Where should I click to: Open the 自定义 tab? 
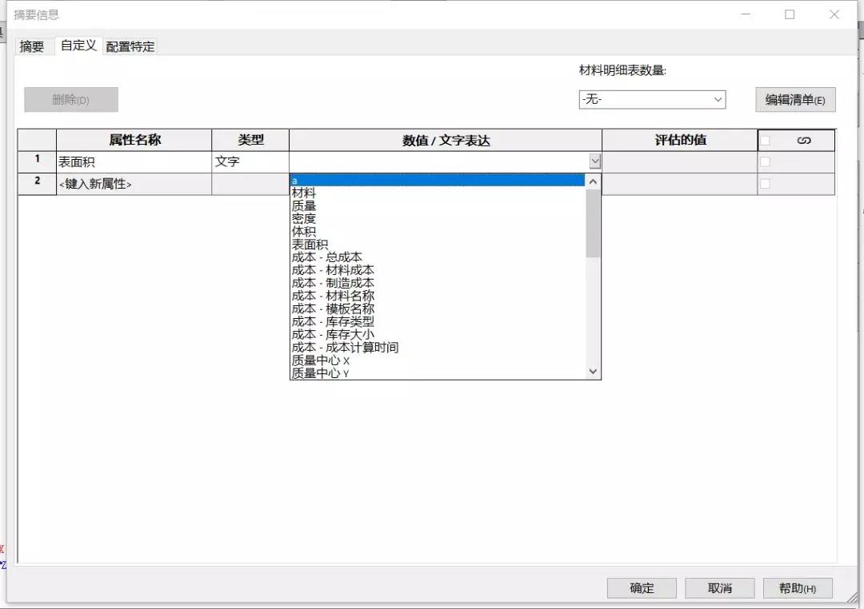tap(78, 46)
